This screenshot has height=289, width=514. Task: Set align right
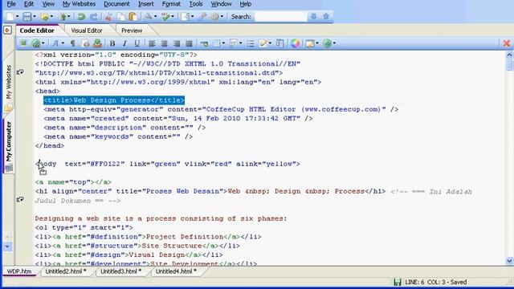[177, 43]
